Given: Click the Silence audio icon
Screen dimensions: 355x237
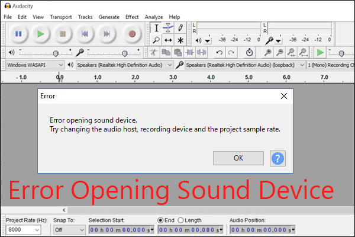Looking at the screenshot, I should (201, 53).
